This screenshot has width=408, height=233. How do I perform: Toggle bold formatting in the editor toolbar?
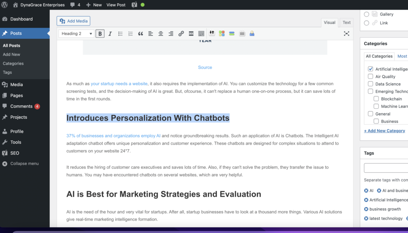(x=100, y=34)
